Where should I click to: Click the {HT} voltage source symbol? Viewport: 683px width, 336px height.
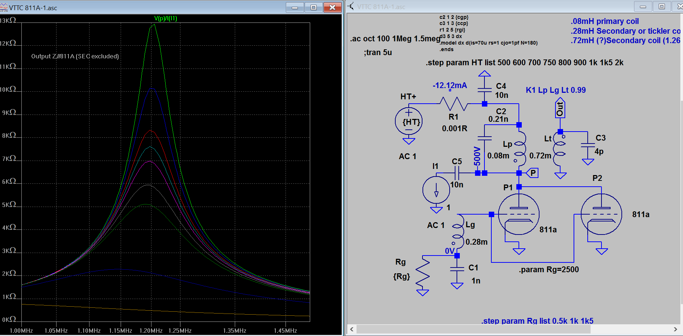(409, 121)
